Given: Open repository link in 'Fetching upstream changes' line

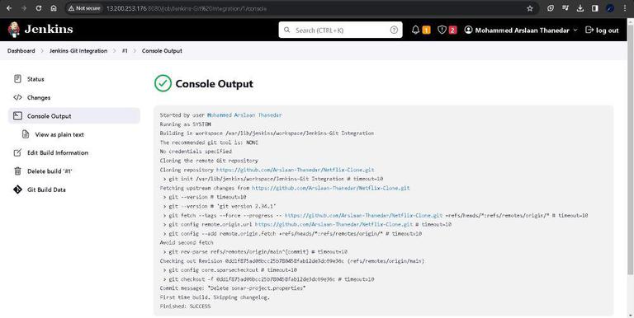Looking at the screenshot, I should click(331, 188).
